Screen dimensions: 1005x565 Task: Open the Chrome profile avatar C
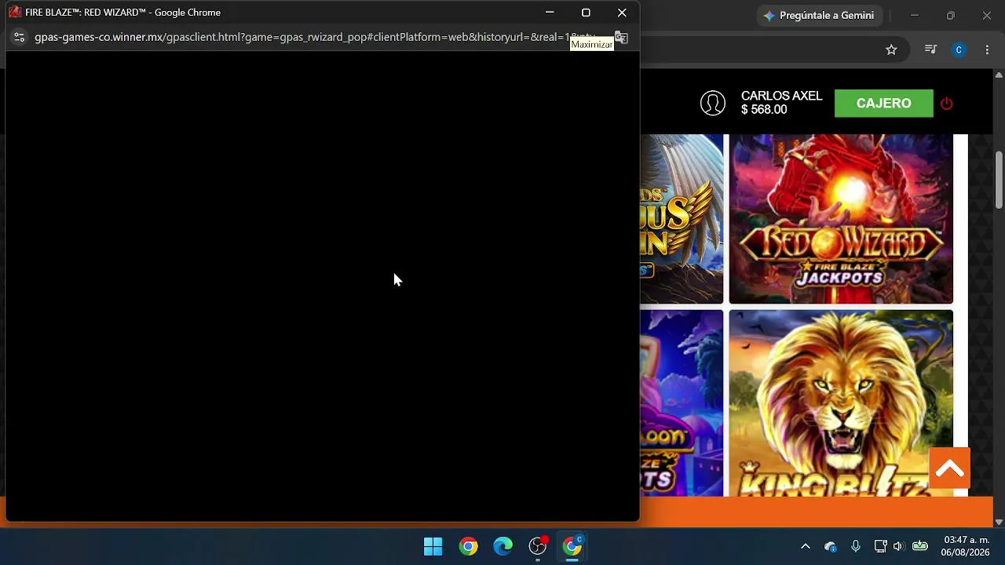(959, 49)
